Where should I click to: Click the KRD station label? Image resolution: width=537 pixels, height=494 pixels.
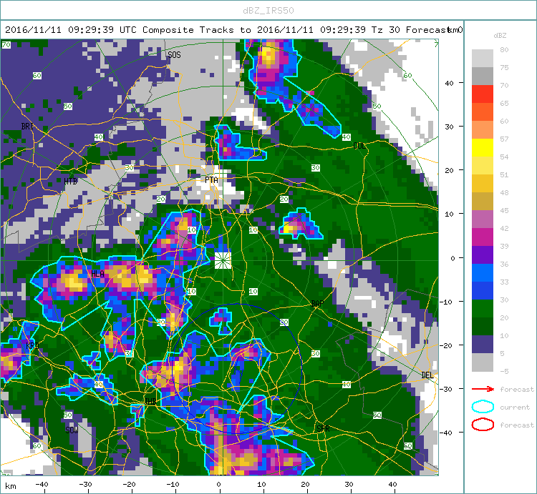tap(32, 345)
